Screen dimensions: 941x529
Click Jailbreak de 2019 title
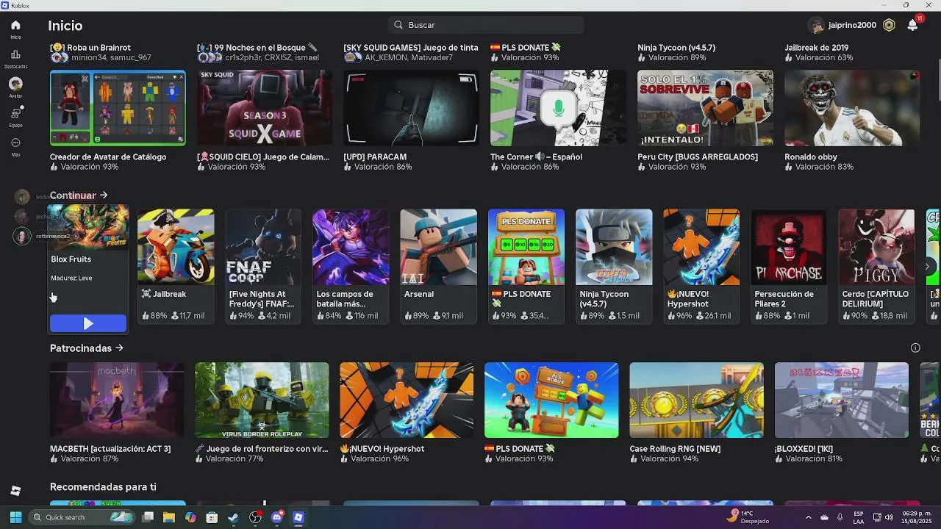point(817,48)
